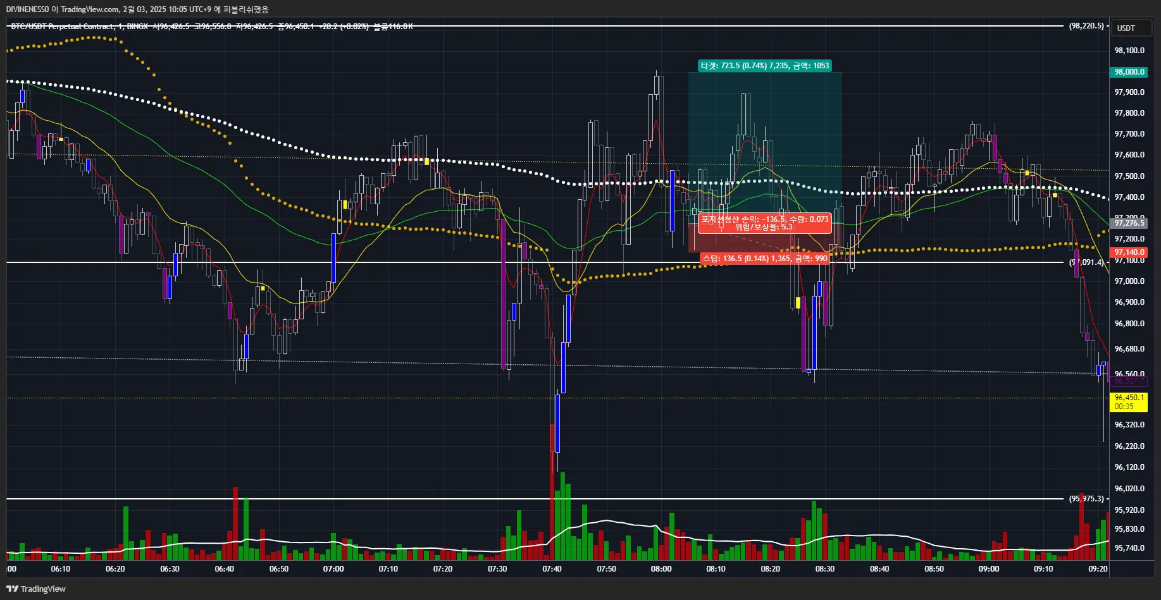The height and width of the screenshot is (600, 1161).
Task: Click the 08:30 time axis label
Action: (x=825, y=569)
